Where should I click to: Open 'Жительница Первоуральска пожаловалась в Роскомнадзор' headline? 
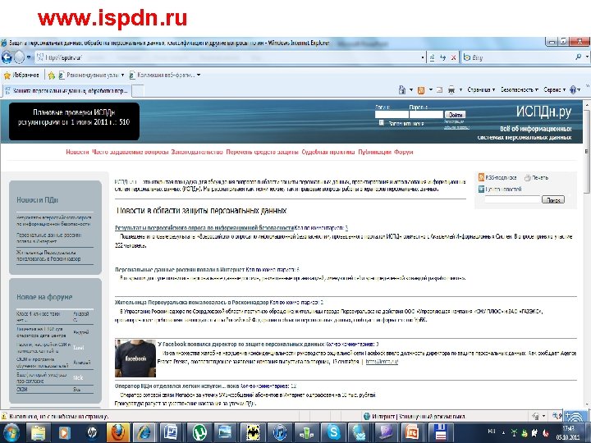click(x=191, y=302)
